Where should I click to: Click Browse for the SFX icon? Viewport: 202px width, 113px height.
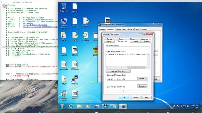pos(142,86)
